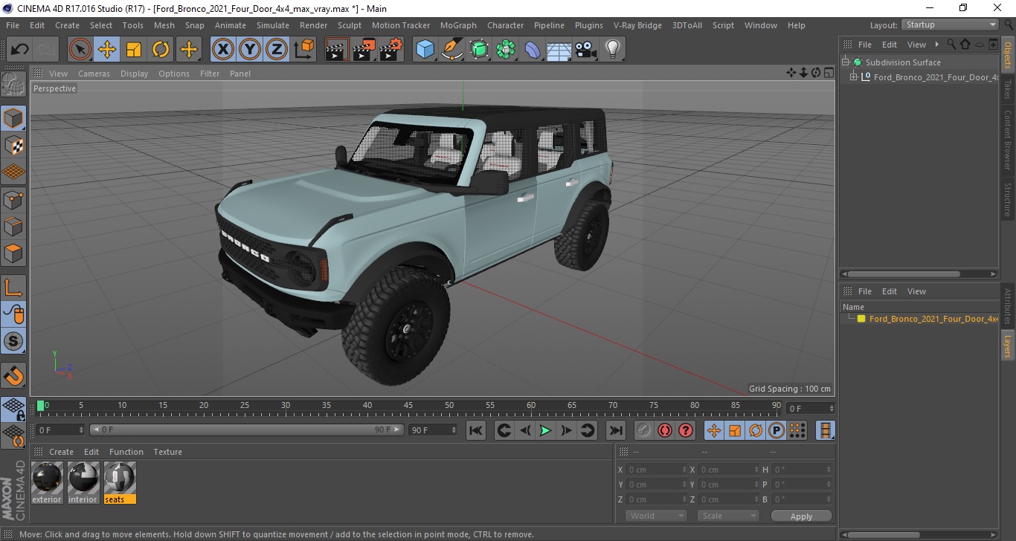Add Subdivision Surface generator icon
The width and height of the screenshot is (1016, 541).
(479, 50)
